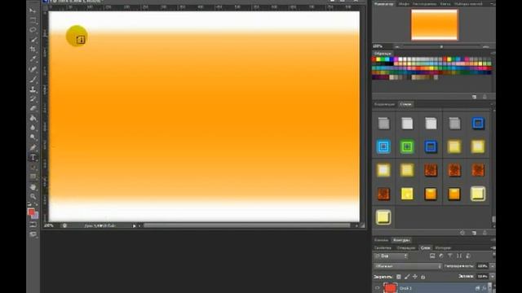Toggle smart object filter icon

(468, 256)
